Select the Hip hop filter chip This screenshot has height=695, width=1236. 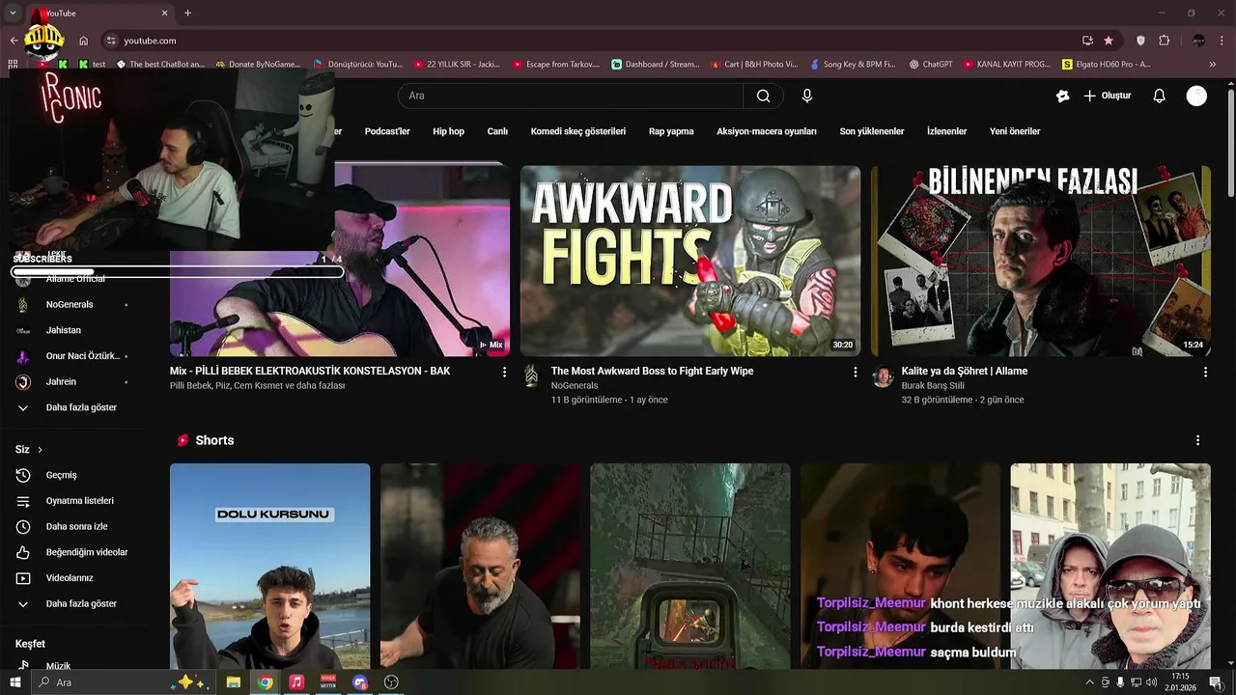448,131
